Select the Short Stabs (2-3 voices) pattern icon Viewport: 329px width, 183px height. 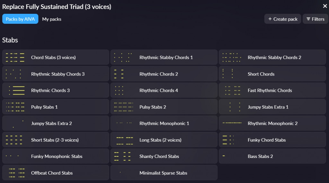tap(14, 140)
